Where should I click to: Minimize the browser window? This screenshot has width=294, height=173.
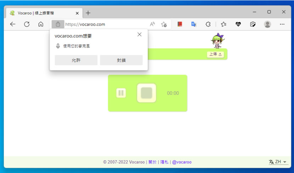tap(254, 12)
